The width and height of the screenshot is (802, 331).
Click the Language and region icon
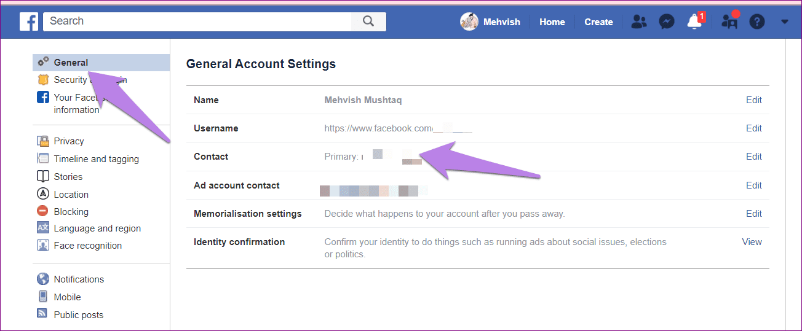(x=43, y=228)
